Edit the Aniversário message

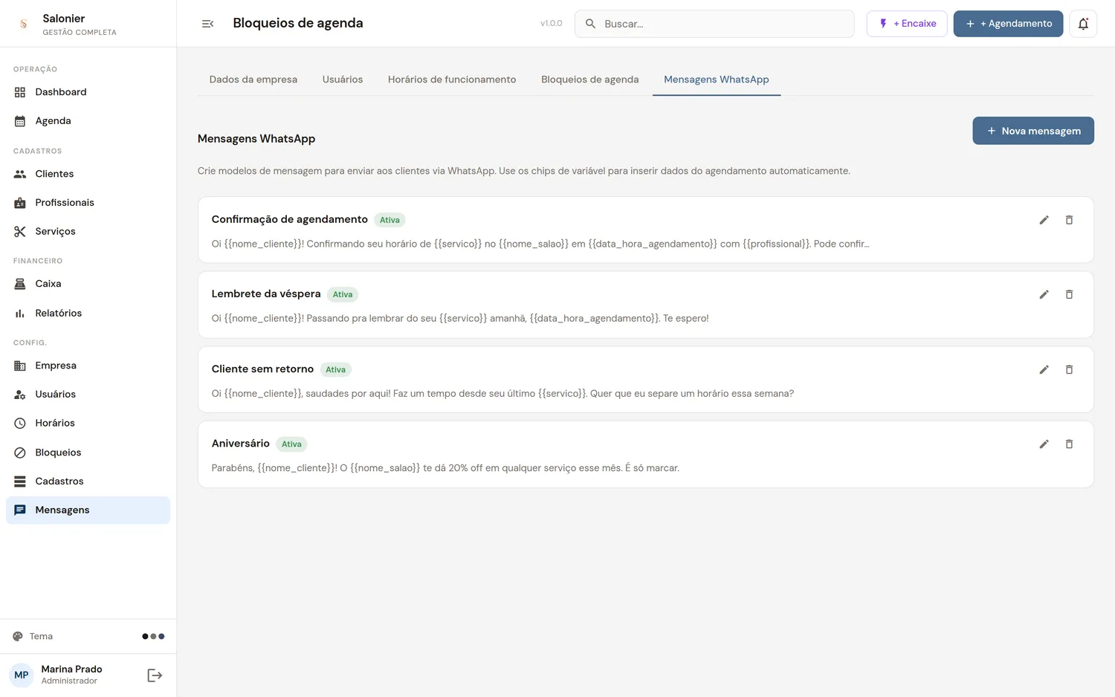coord(1044,444)
